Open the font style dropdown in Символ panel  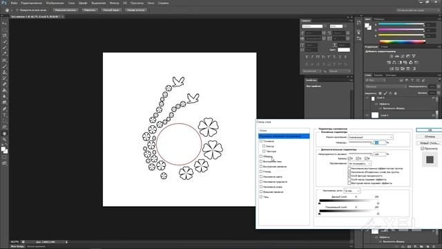[x=338, y=26]
